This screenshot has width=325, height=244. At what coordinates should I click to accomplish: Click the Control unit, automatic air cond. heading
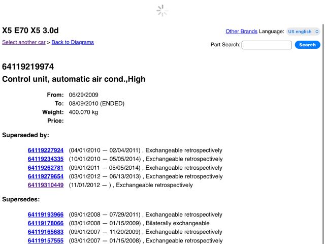click(74, 79)
